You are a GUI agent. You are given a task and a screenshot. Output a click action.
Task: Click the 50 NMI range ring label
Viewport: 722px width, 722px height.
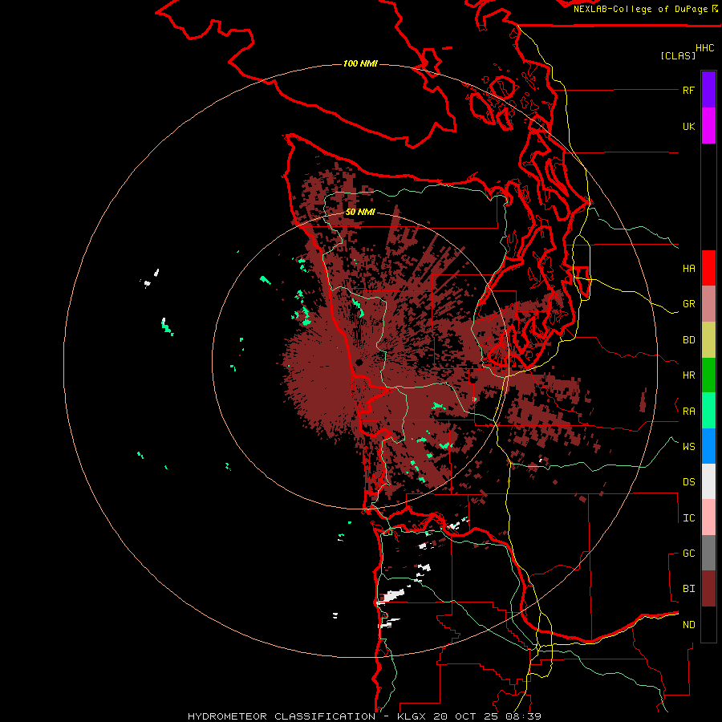(360, 212)
